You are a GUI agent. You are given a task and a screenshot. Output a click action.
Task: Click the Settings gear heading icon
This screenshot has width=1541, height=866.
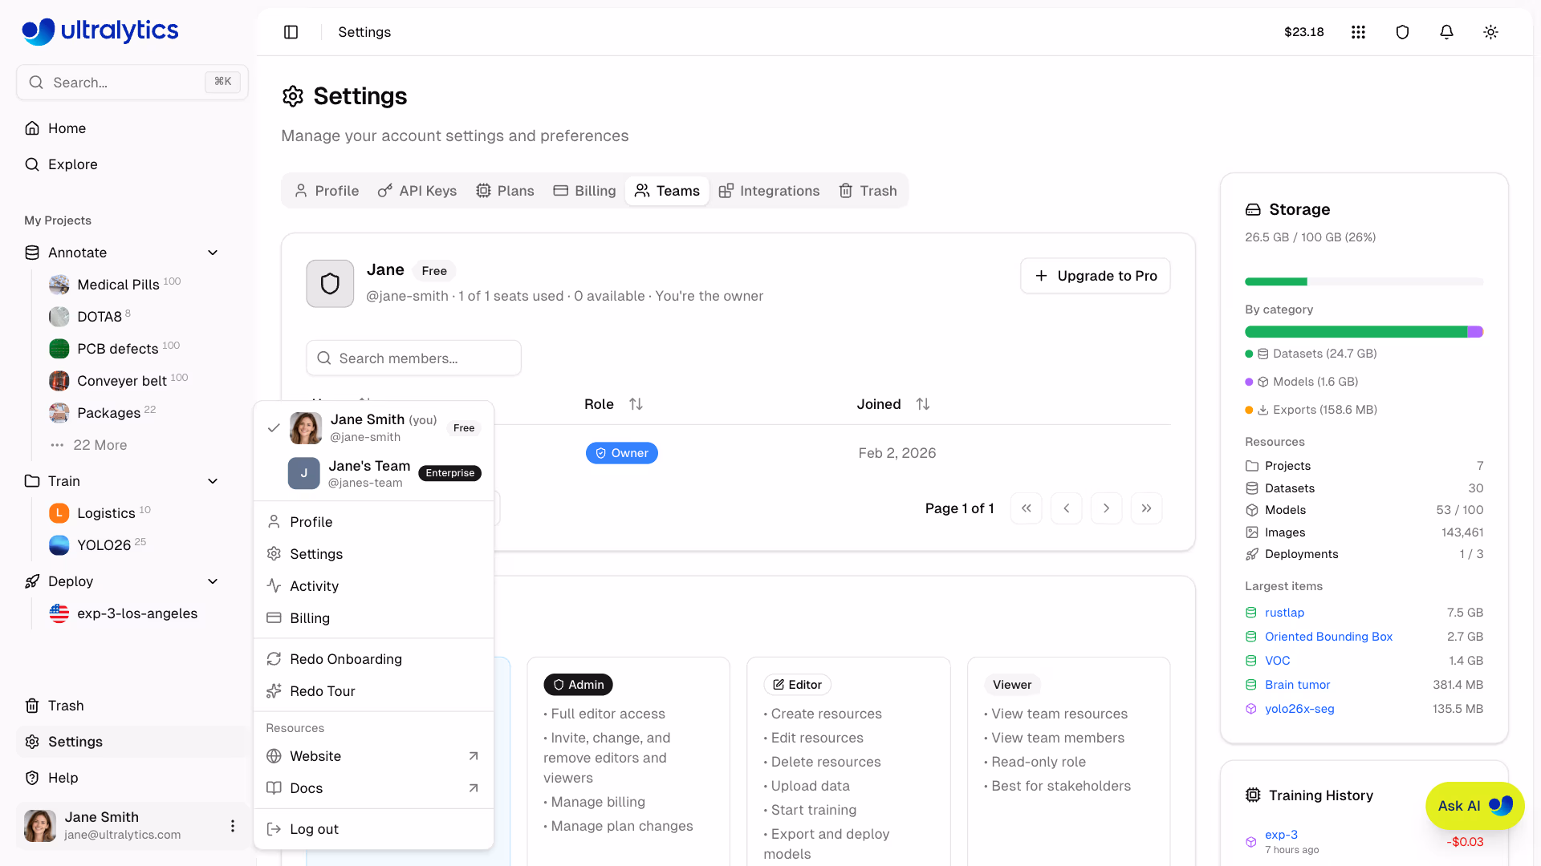[293, 96]
